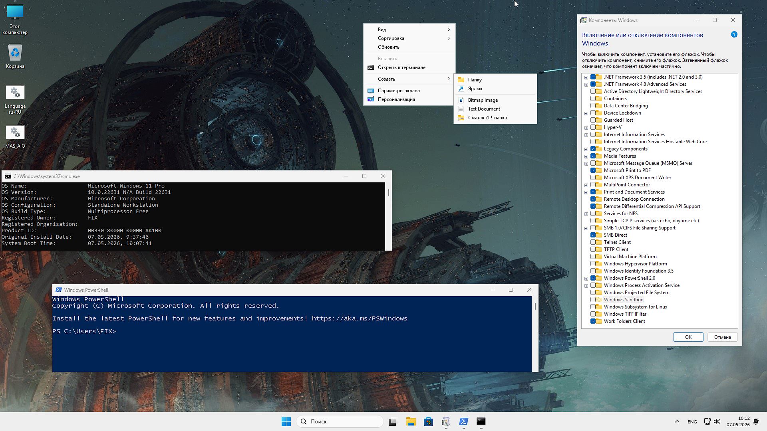The width and height of the screenshot is (767, 431).
Task: Open the volume tray icon
Action: pos(717,421)
